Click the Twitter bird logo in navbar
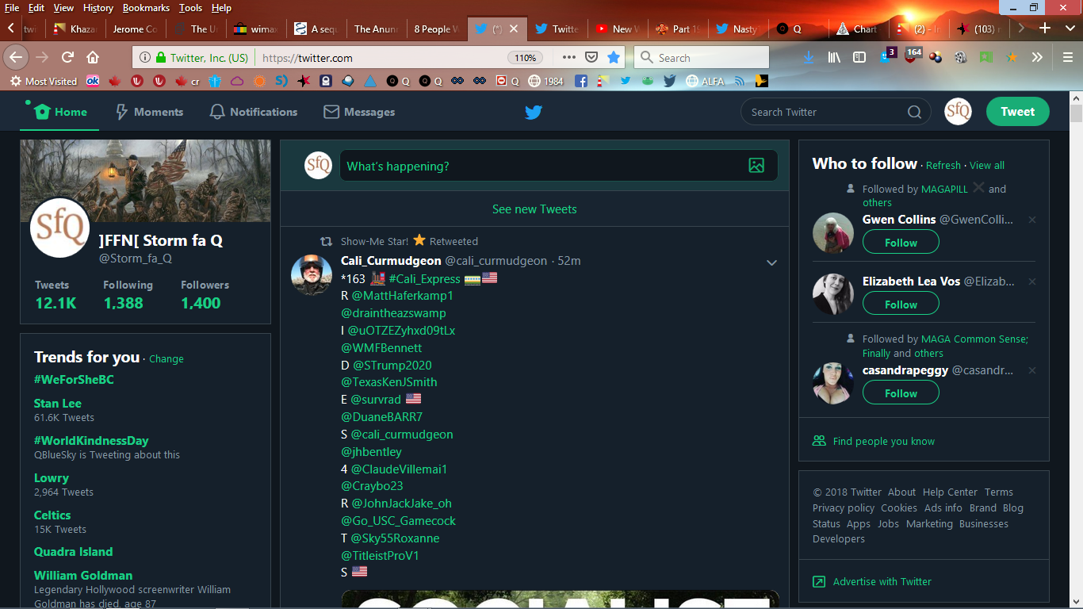This screenshot has width=1083, height=609. [x=534, y=113]
